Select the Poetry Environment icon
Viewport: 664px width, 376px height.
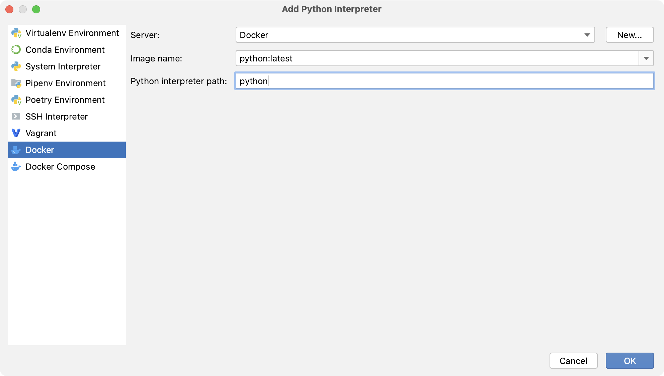pyautogui.click(x=16, y=100)
